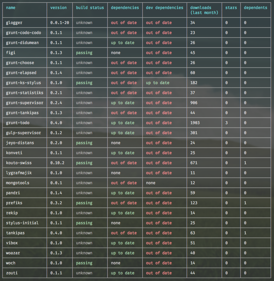Click downloads value '40' for woazar
The width and height of the screenshot is (274, 281).
(x=193, y=253)
